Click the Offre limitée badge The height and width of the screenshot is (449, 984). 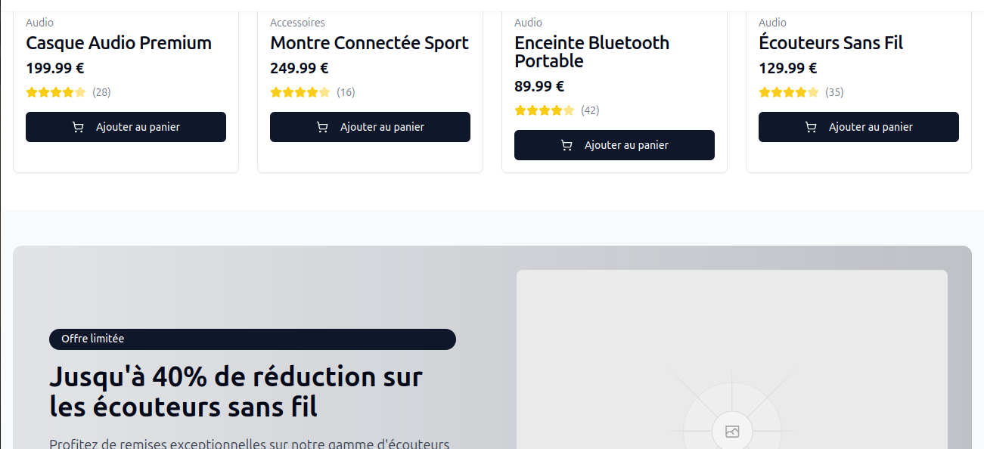[x=92, y=339]
